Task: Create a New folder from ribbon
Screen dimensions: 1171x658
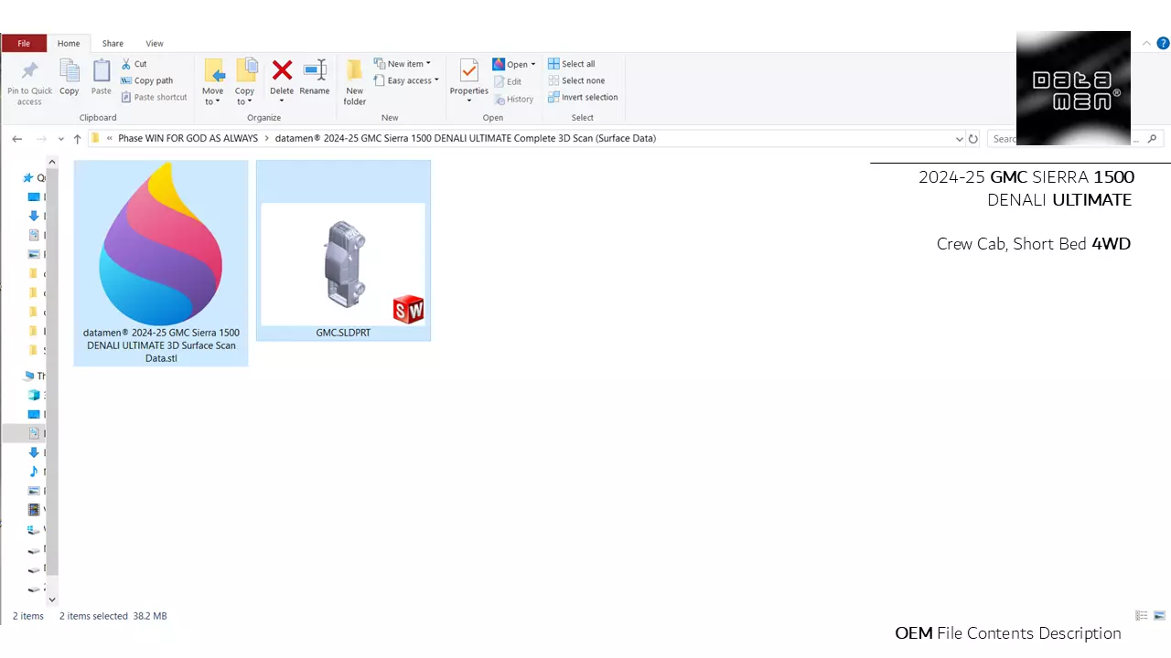Action: click(x=354, y=80)
